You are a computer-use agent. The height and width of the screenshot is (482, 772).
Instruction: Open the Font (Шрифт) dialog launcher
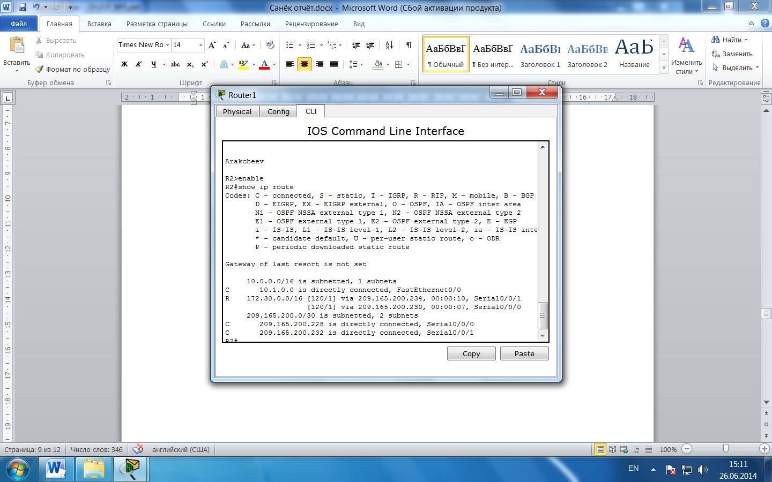click(x=274, y=83)
